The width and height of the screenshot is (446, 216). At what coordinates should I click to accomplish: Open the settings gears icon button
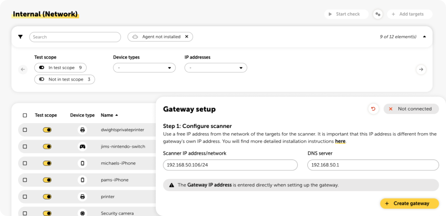378,14
